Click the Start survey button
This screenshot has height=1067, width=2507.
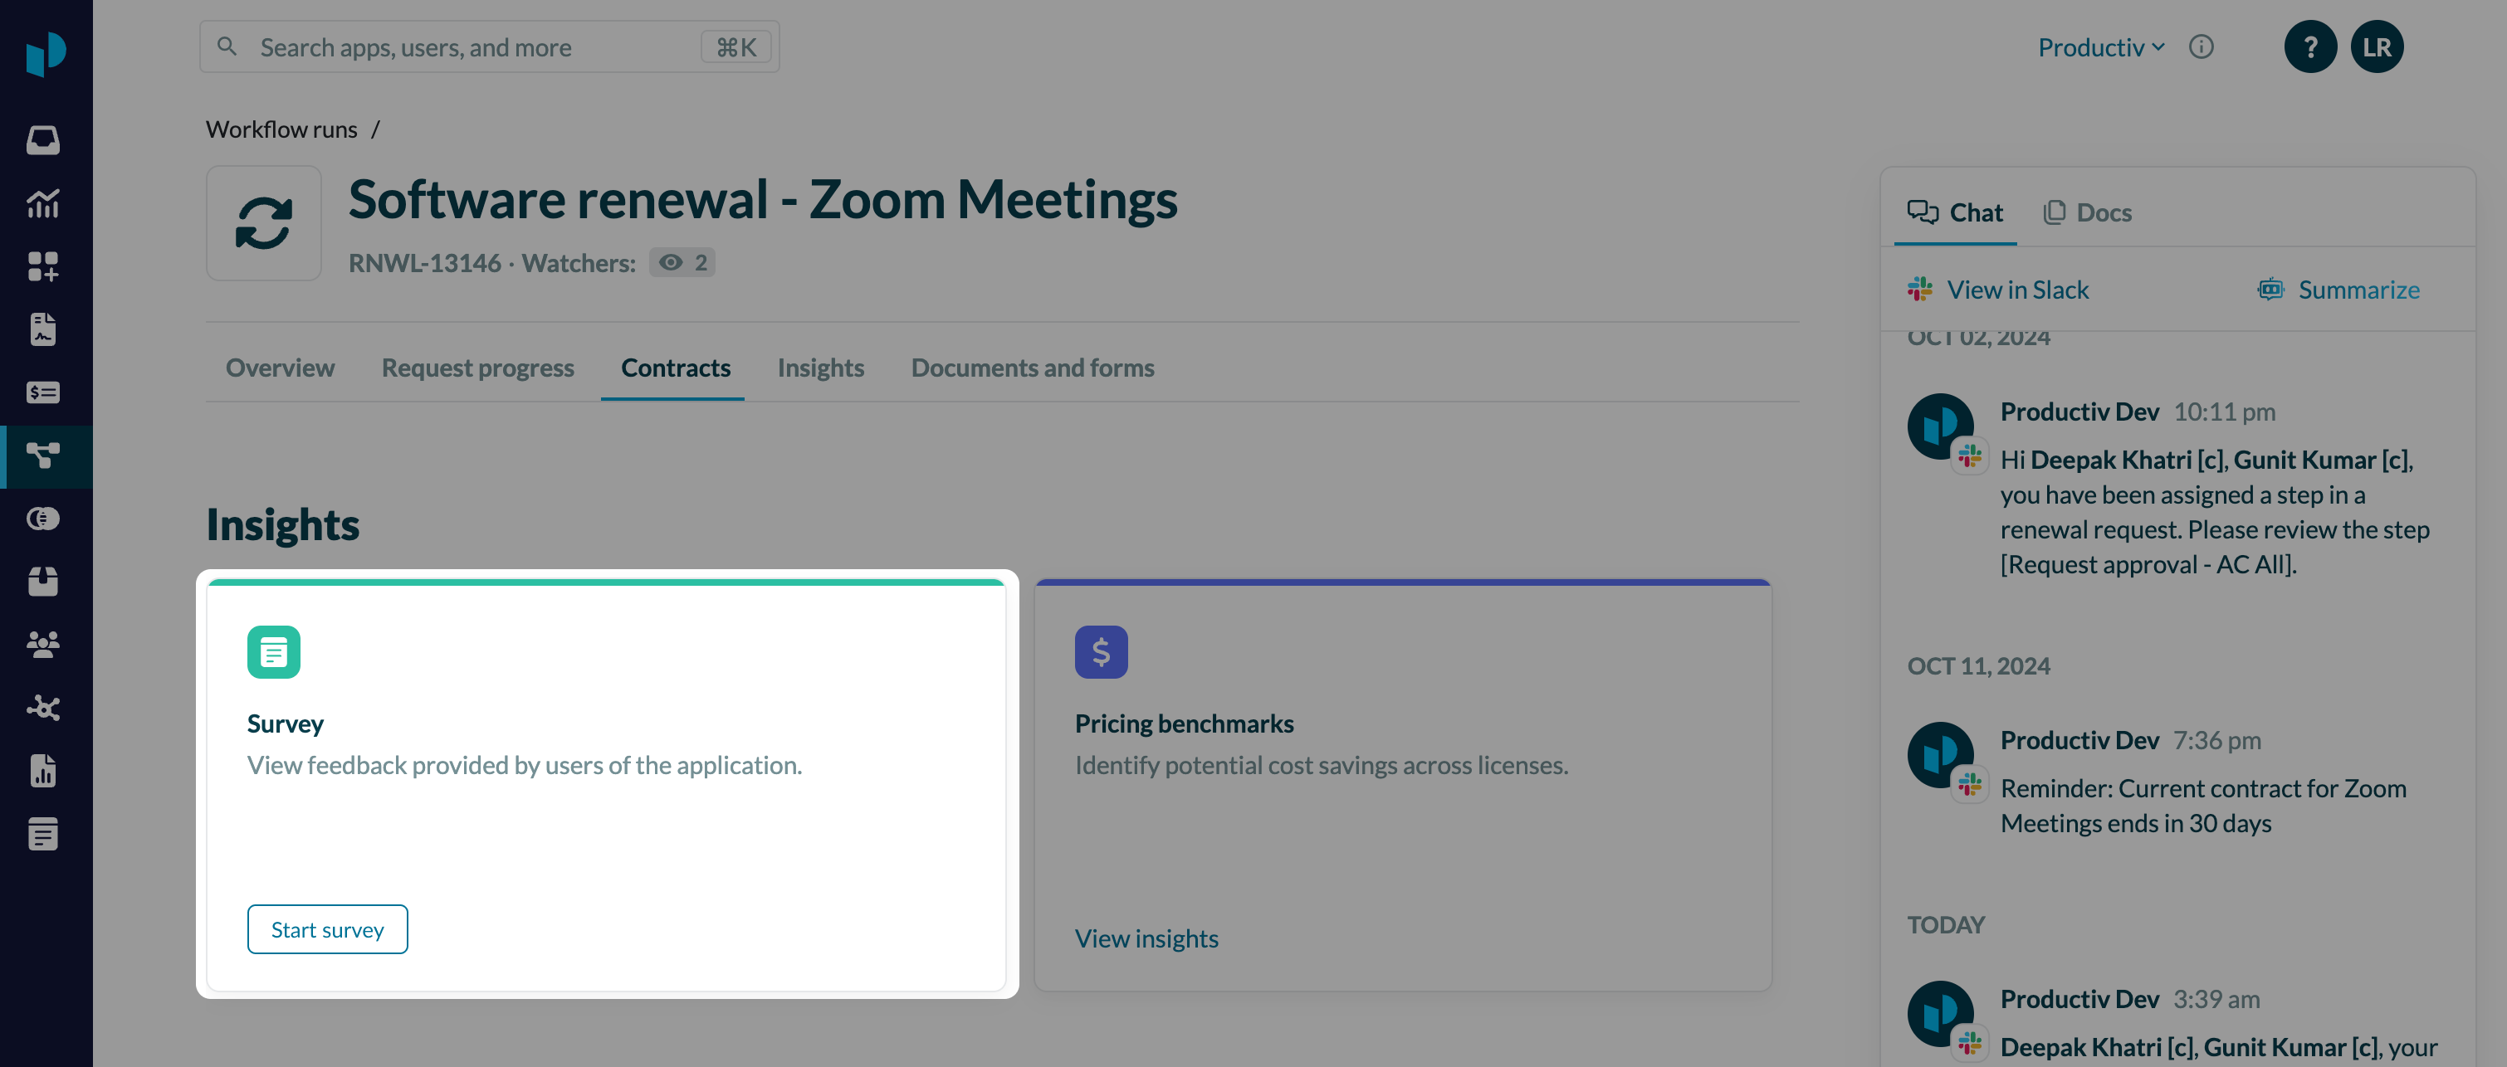tap(327, 929)
